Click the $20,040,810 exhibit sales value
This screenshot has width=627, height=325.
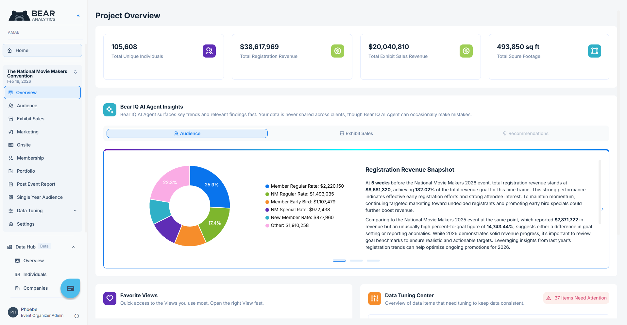coord(389,47)
